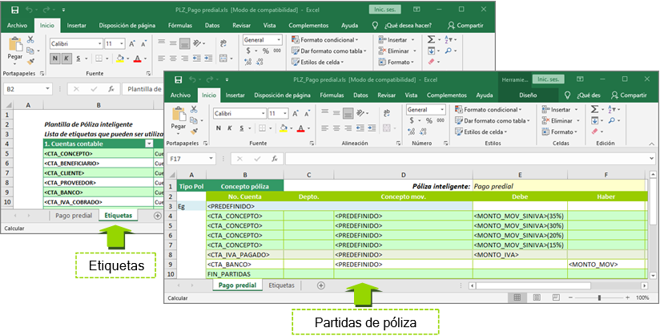Toggle Italic in the front window
Image resolution: width=660 pixels, height=336 pixels.
pos(230,128)
